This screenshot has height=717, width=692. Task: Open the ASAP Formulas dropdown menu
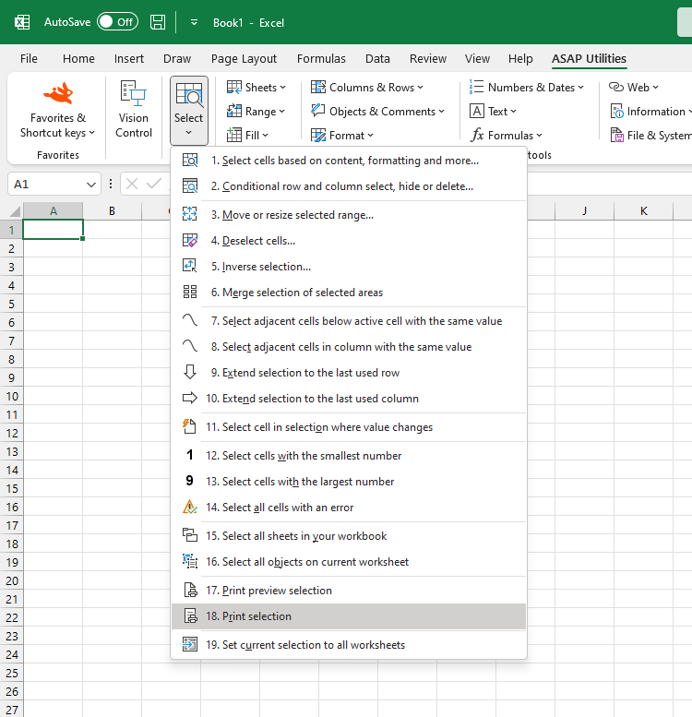(x=506, y=136)
